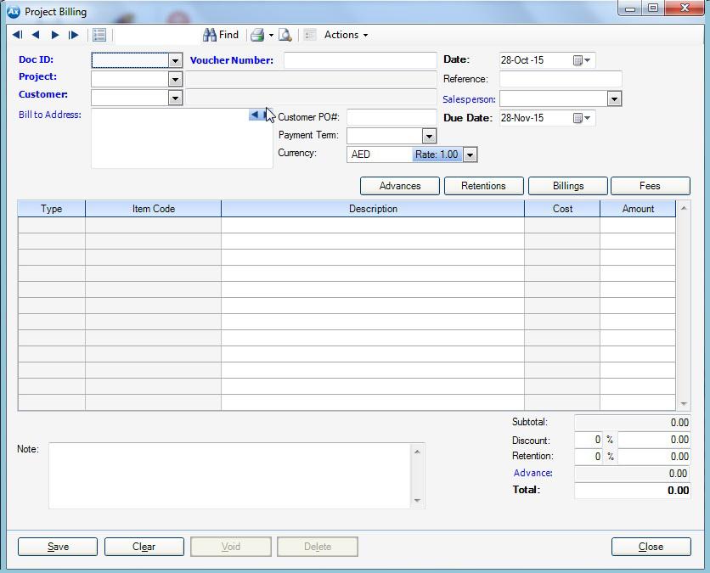Click the Discount amount field
Screen dimensions: 710x573
[654, 440]
